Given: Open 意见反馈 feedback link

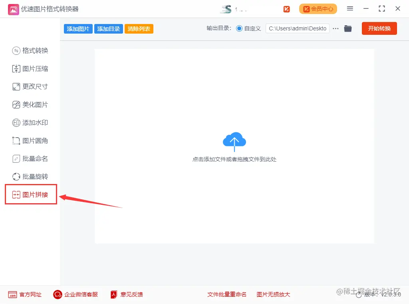Looking at the screenshot, I should coord(127,294).
